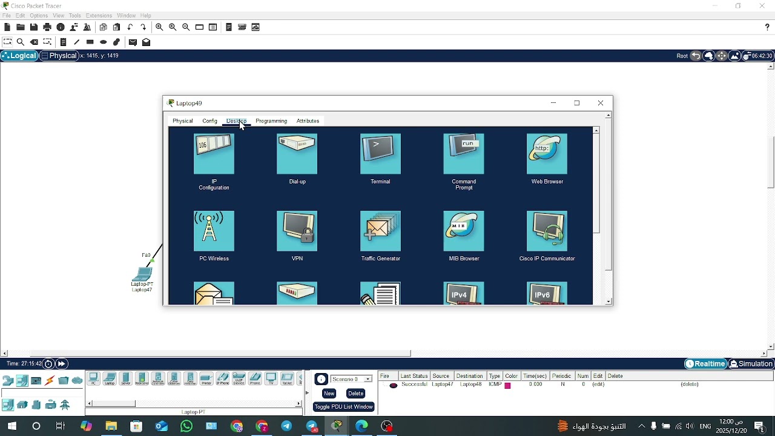Click the Root navigation label

[682, 56]
